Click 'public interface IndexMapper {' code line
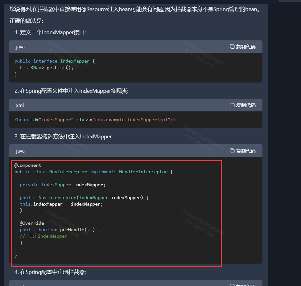This screenshot has width=301, height=286. coord(55,61)
